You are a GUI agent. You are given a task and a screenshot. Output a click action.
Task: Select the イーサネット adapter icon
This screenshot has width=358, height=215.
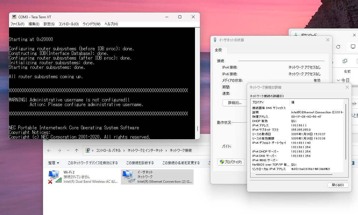(128, 177)
